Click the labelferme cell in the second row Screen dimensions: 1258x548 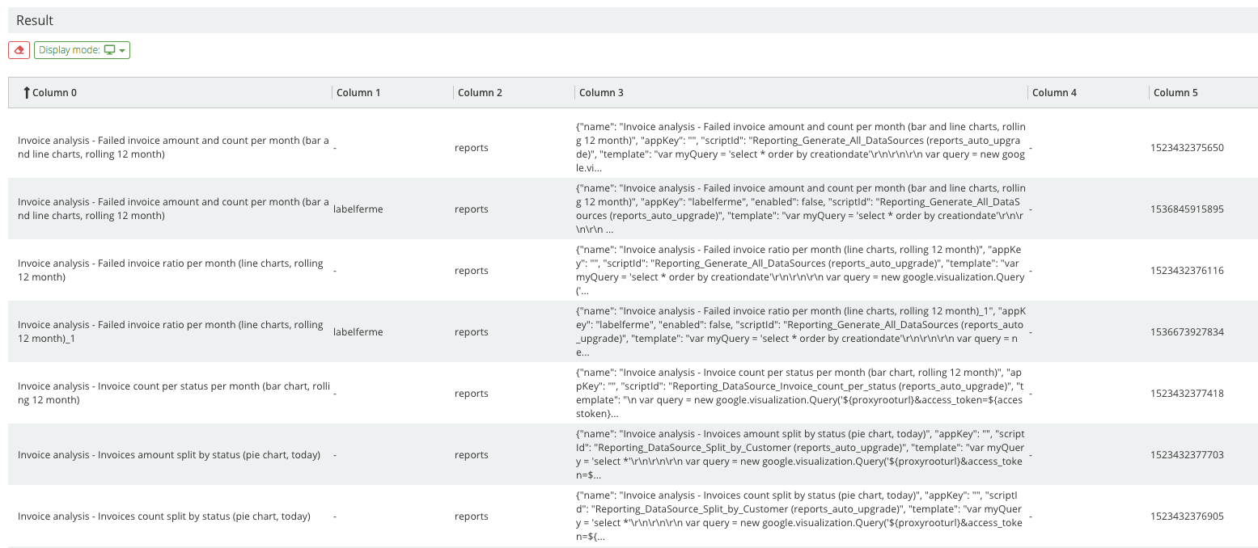358,209
